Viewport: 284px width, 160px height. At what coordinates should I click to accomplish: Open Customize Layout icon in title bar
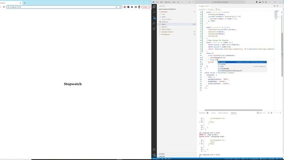tap(266, 2)
